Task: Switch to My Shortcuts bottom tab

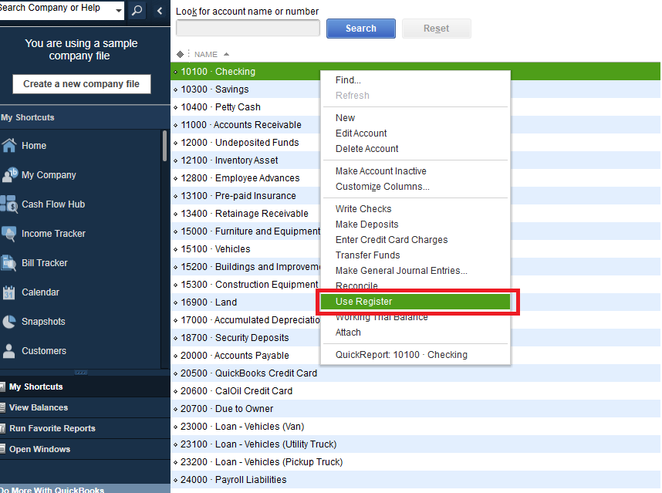Action: tap(85, 387)
